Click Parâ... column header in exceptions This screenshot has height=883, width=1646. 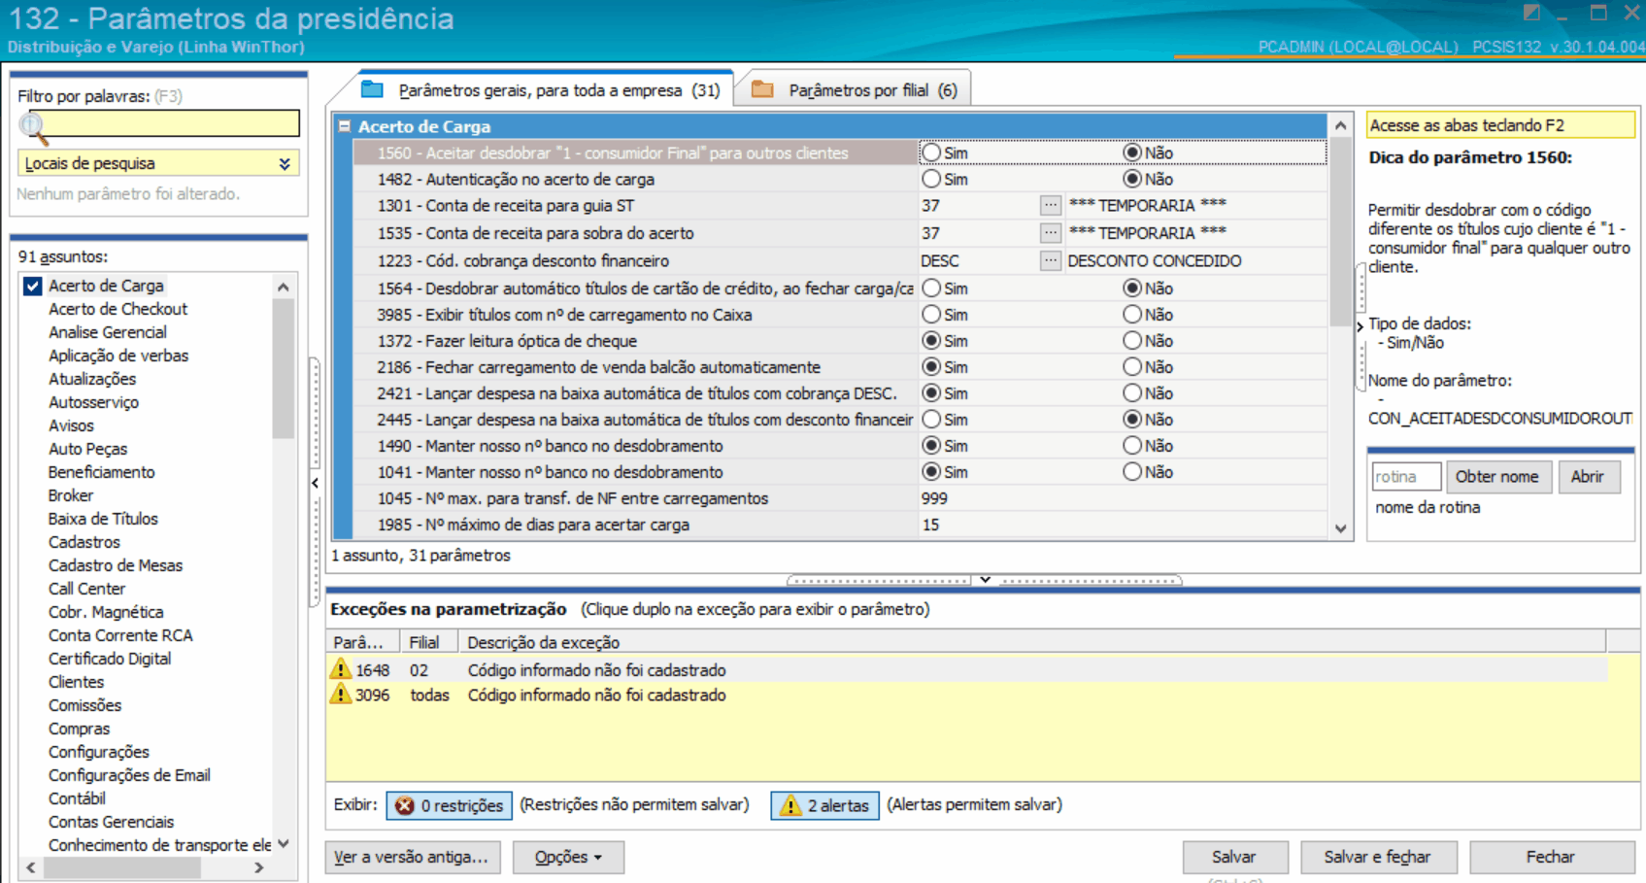click(x=362, y=642)
